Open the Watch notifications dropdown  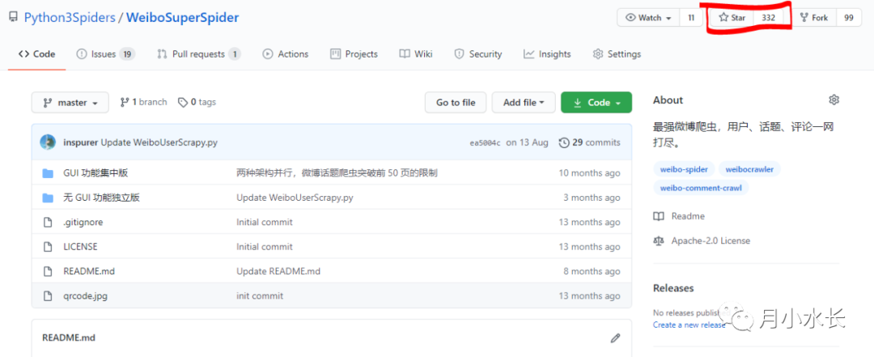[x=647, y=18]
